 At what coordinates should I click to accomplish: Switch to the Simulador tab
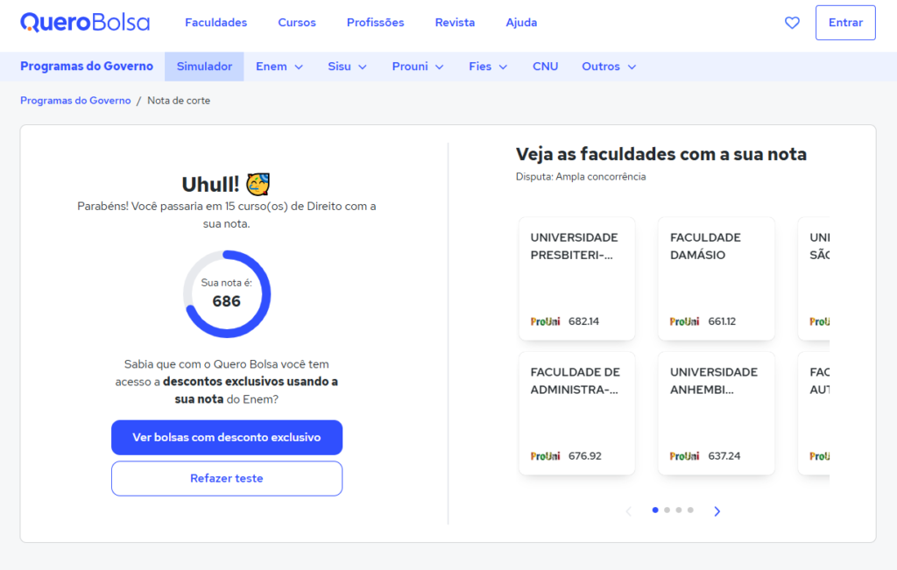click(x=204, y=66)
